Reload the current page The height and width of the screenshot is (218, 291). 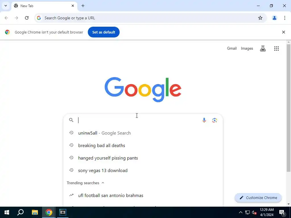click(x=27, y=18)
